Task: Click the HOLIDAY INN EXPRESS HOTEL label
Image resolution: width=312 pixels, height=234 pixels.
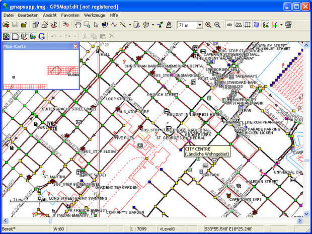Action: coord(194,115)
